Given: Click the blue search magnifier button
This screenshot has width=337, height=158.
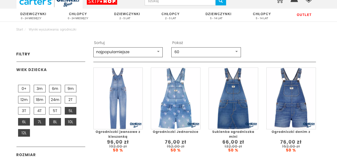Looking at the screenshot, I should click(x=221, y=2).
